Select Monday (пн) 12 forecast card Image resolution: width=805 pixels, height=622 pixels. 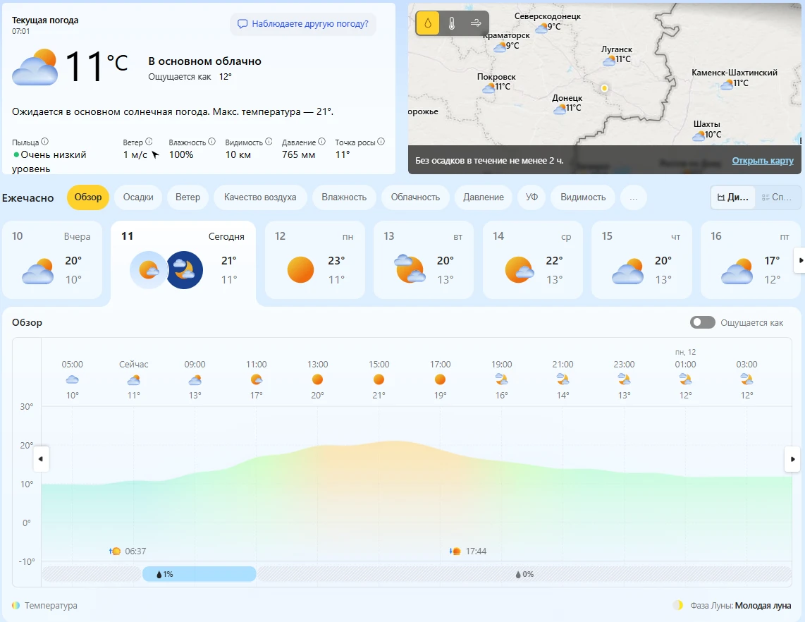(x=314, y=260)
